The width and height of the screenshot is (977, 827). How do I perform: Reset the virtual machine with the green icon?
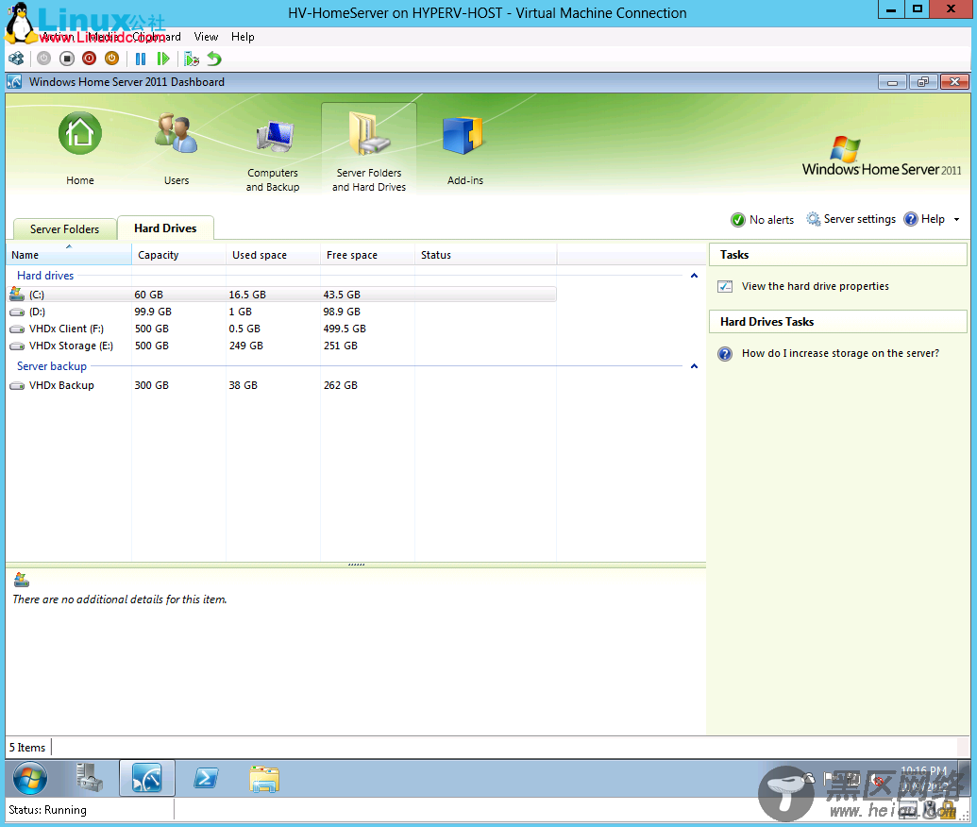[x=163, y=59]
